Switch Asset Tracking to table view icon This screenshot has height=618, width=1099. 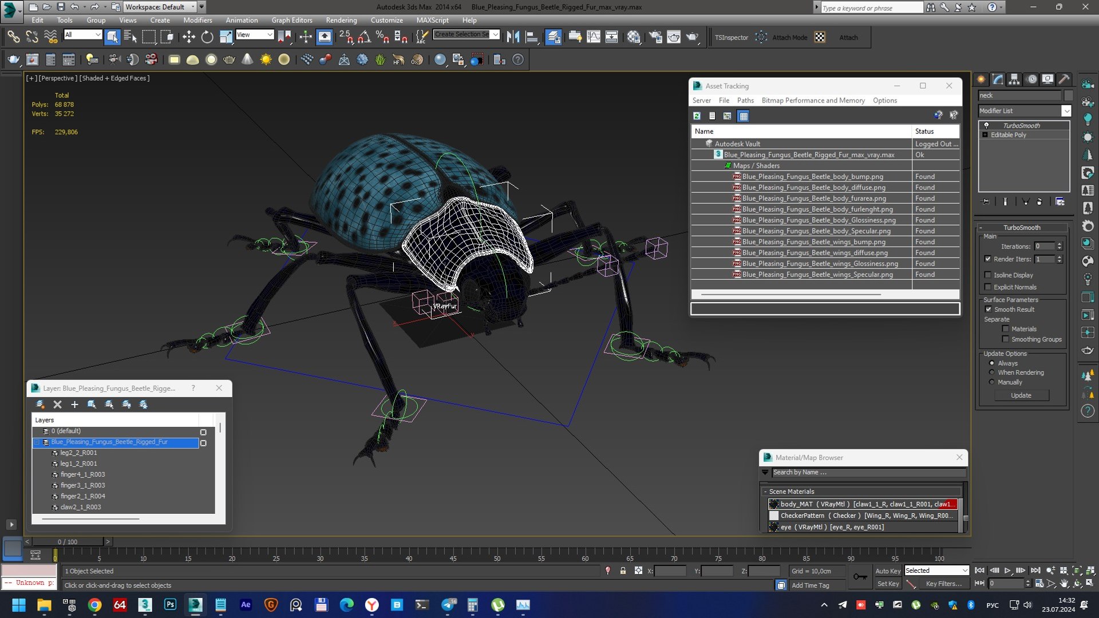click(743, 116)
